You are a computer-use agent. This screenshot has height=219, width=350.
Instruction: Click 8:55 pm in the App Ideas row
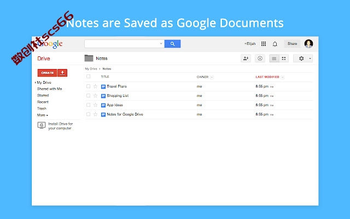click(262, 105)
